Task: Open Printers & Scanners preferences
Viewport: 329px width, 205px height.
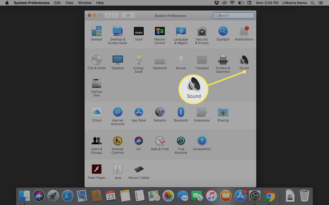Action: (223, 64)
